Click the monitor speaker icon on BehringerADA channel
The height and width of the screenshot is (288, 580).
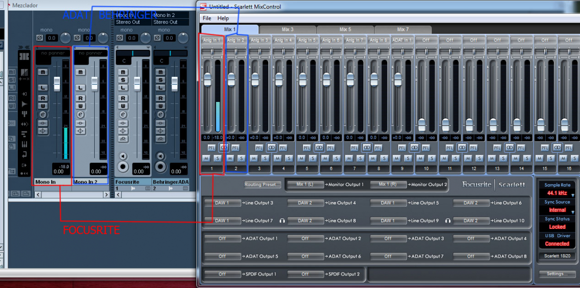161,156
